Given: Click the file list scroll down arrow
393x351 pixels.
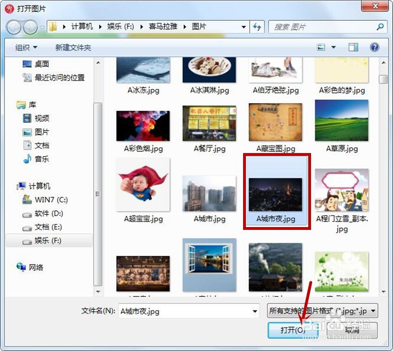Looking at the screenshot, I should point(383,292).
